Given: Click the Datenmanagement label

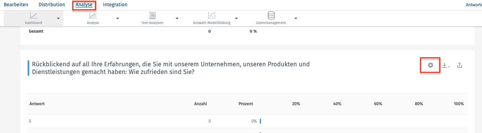Looking at the screenshot, I should pyautogui.click(x=271, y=23).
